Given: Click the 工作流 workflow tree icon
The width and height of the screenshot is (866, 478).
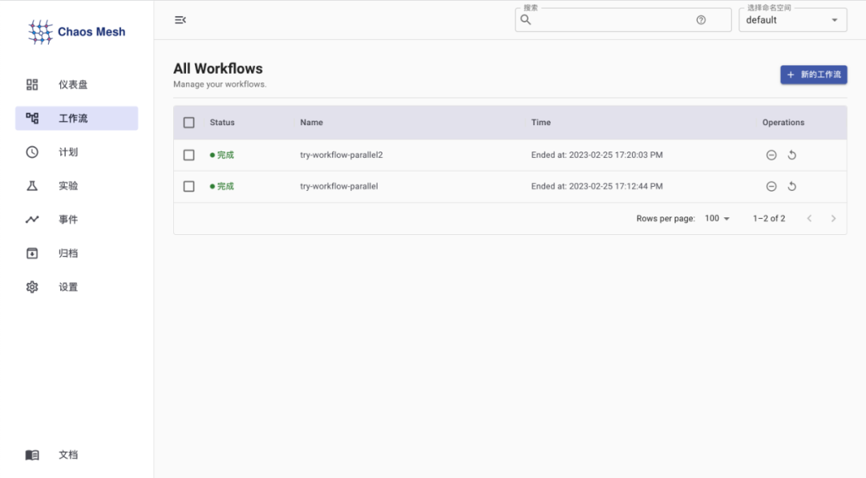Looking at the screenshot, I should (x=32, y=118).
